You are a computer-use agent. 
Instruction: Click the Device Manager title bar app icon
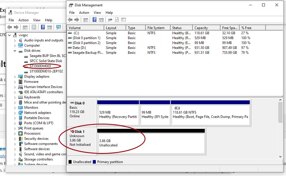(x=10, y=13)
